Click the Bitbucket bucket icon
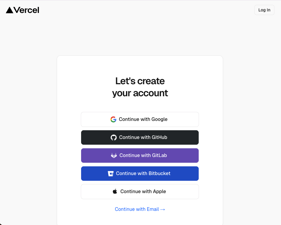The width and height of the screenshot is (281, 225). (x=110, y=174)
